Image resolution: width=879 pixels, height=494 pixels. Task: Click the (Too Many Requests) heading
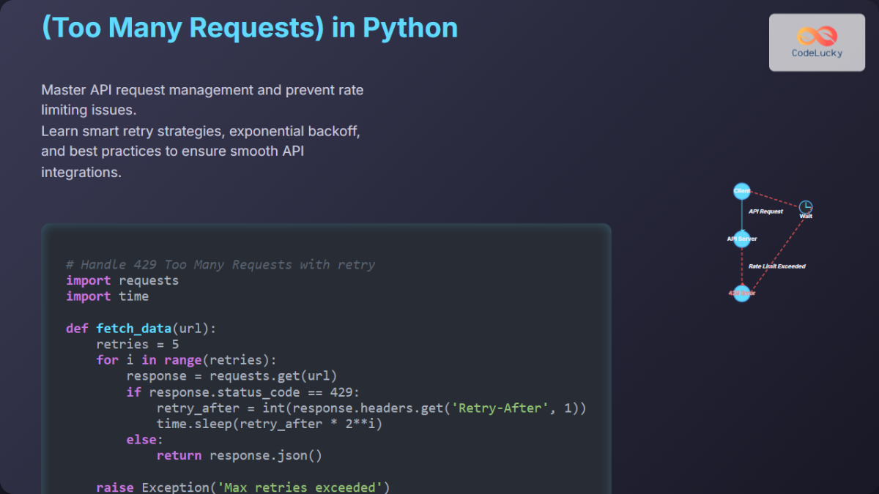[x=249, y=27]
